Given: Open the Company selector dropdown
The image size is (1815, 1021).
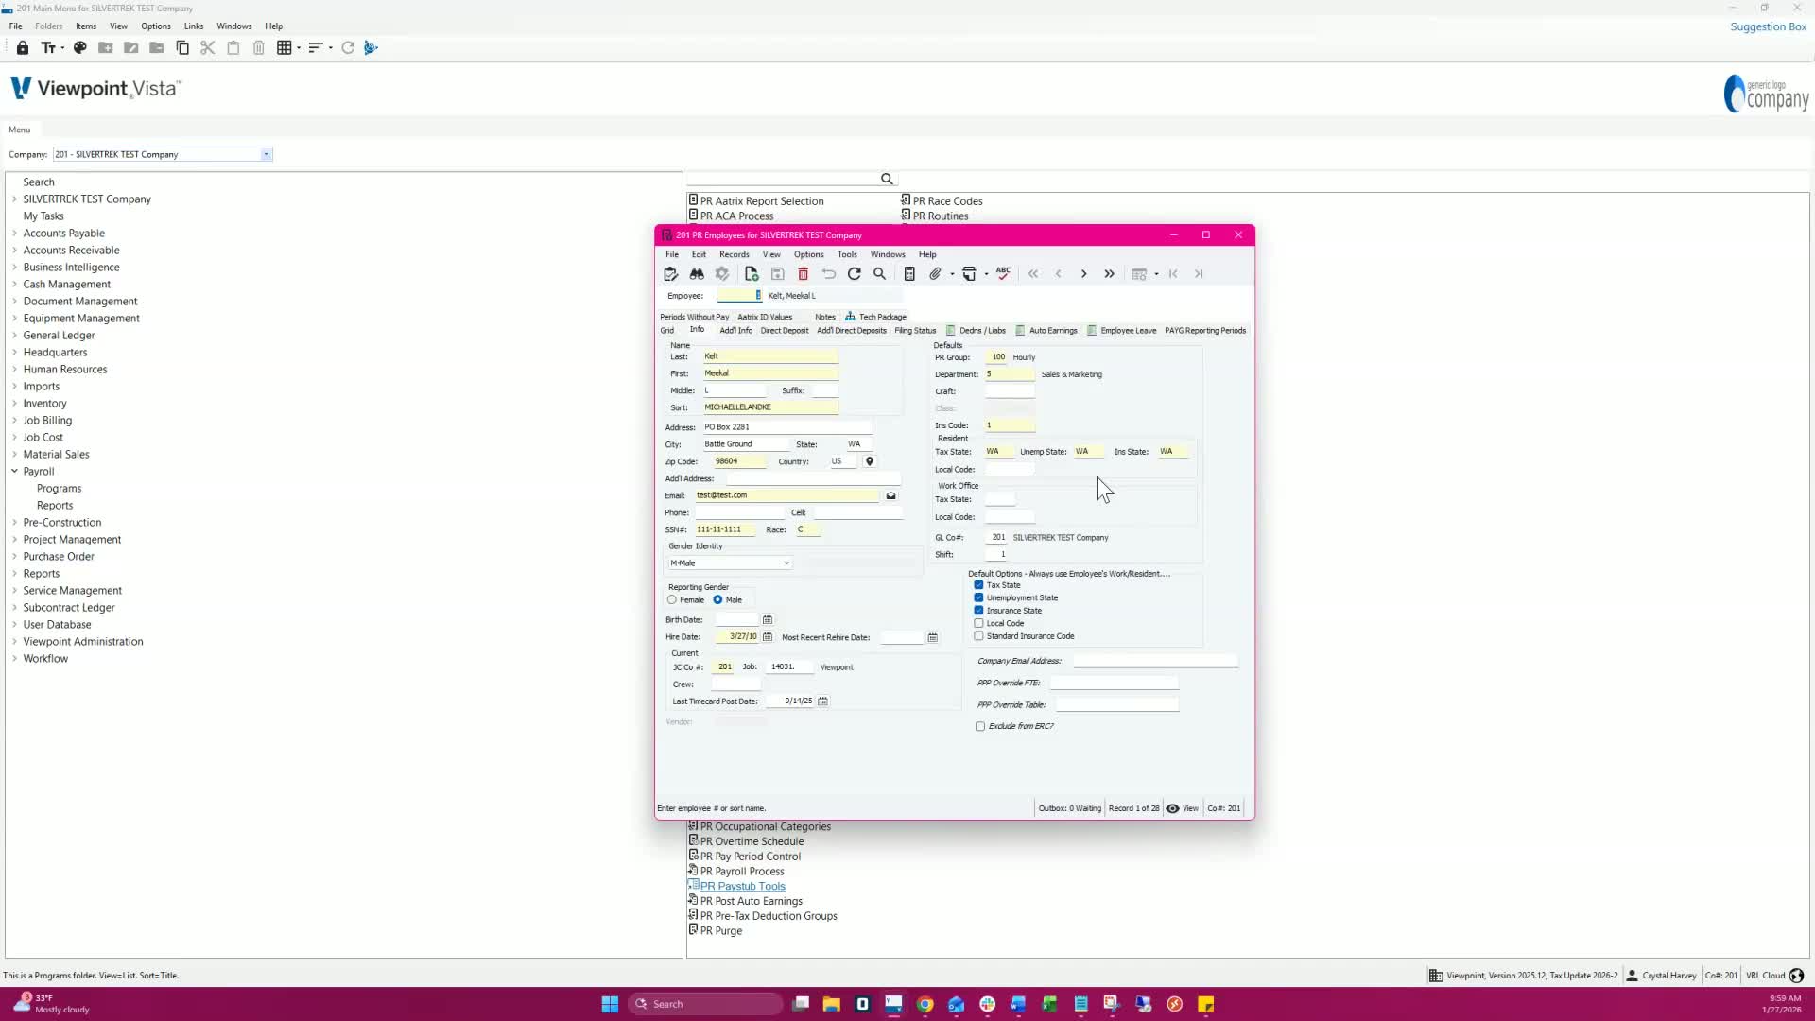Looking at the screenshot, I should click(x=266, y=154).
